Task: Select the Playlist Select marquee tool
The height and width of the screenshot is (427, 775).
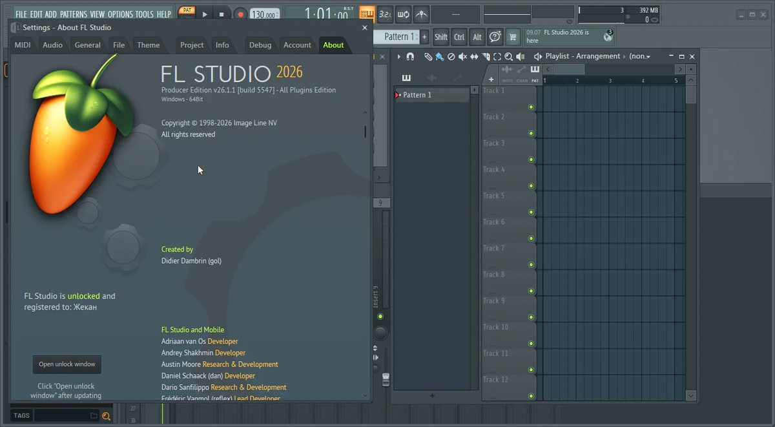Action: [497, 57]
